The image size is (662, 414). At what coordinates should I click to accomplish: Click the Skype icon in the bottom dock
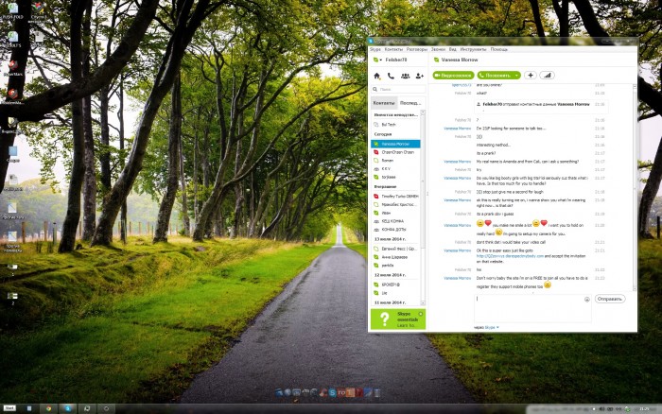click(332, 393)
